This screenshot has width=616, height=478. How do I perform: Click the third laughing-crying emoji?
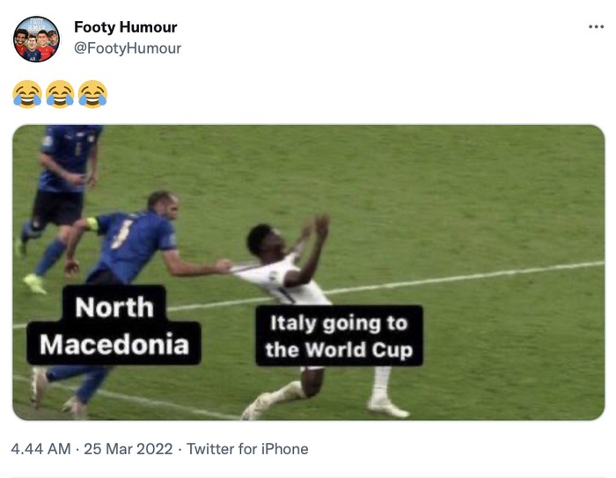point(92,93)
